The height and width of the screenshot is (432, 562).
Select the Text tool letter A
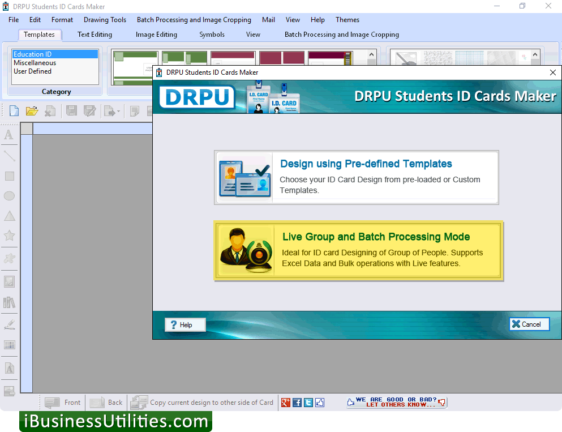(x=9, y=135)
